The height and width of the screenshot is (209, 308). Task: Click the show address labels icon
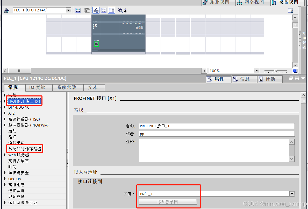(x=78, y=10)
